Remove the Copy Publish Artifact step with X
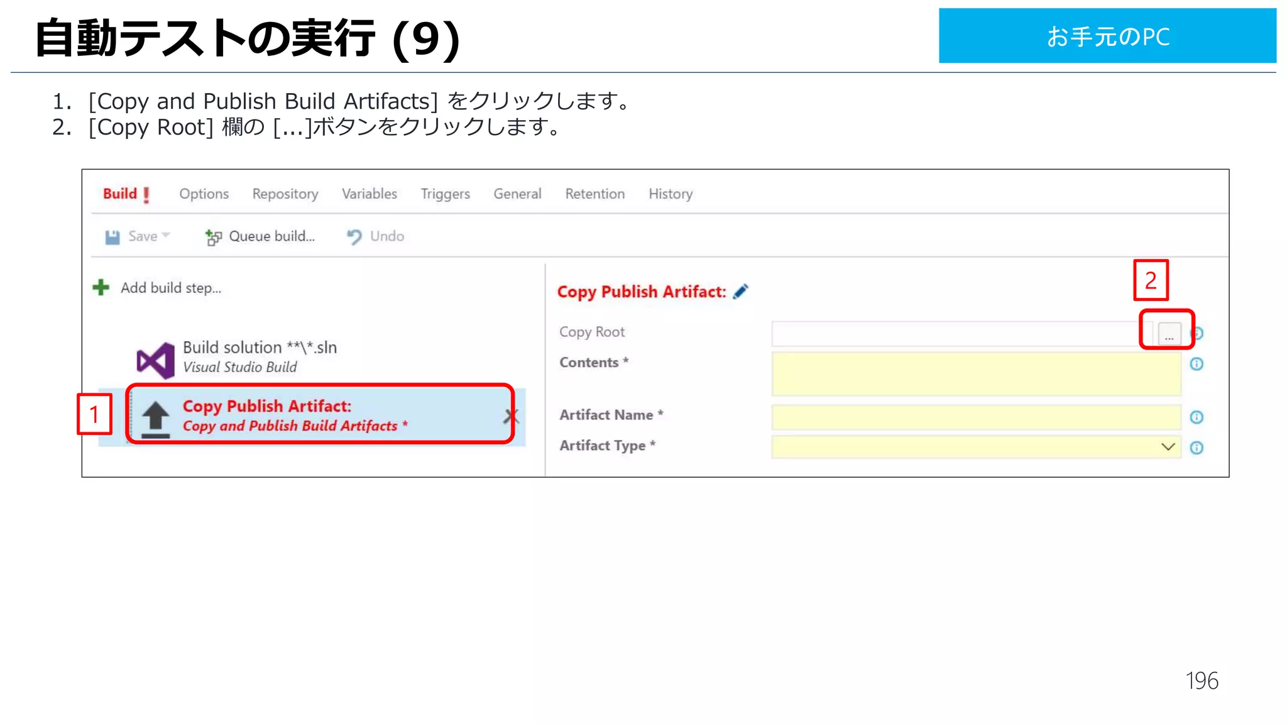The height and width of the screenshot is (724, 1287). pos(510,415)
